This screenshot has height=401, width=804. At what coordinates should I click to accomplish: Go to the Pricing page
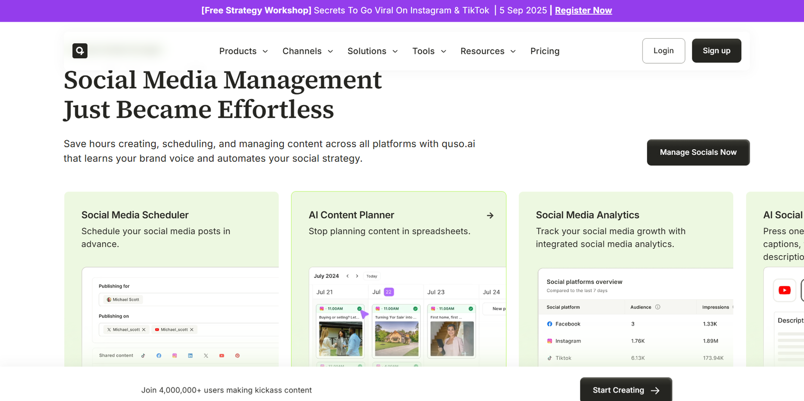[x=545, y=51]
